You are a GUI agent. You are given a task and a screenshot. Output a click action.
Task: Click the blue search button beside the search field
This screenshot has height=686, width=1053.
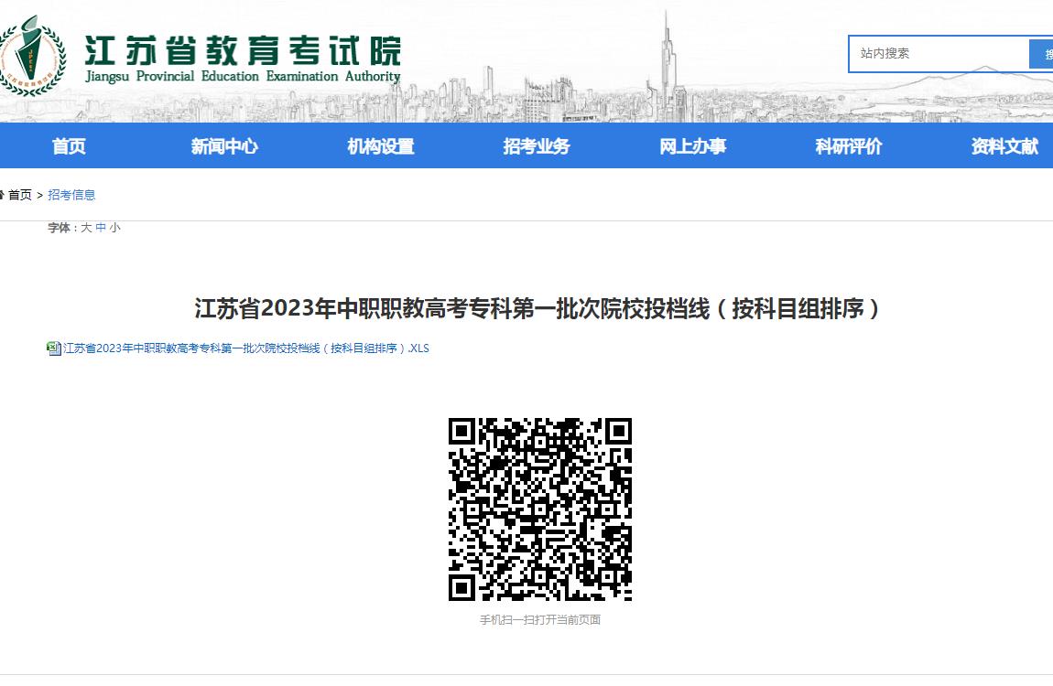pyautogui.click(x=1042, y=54)
